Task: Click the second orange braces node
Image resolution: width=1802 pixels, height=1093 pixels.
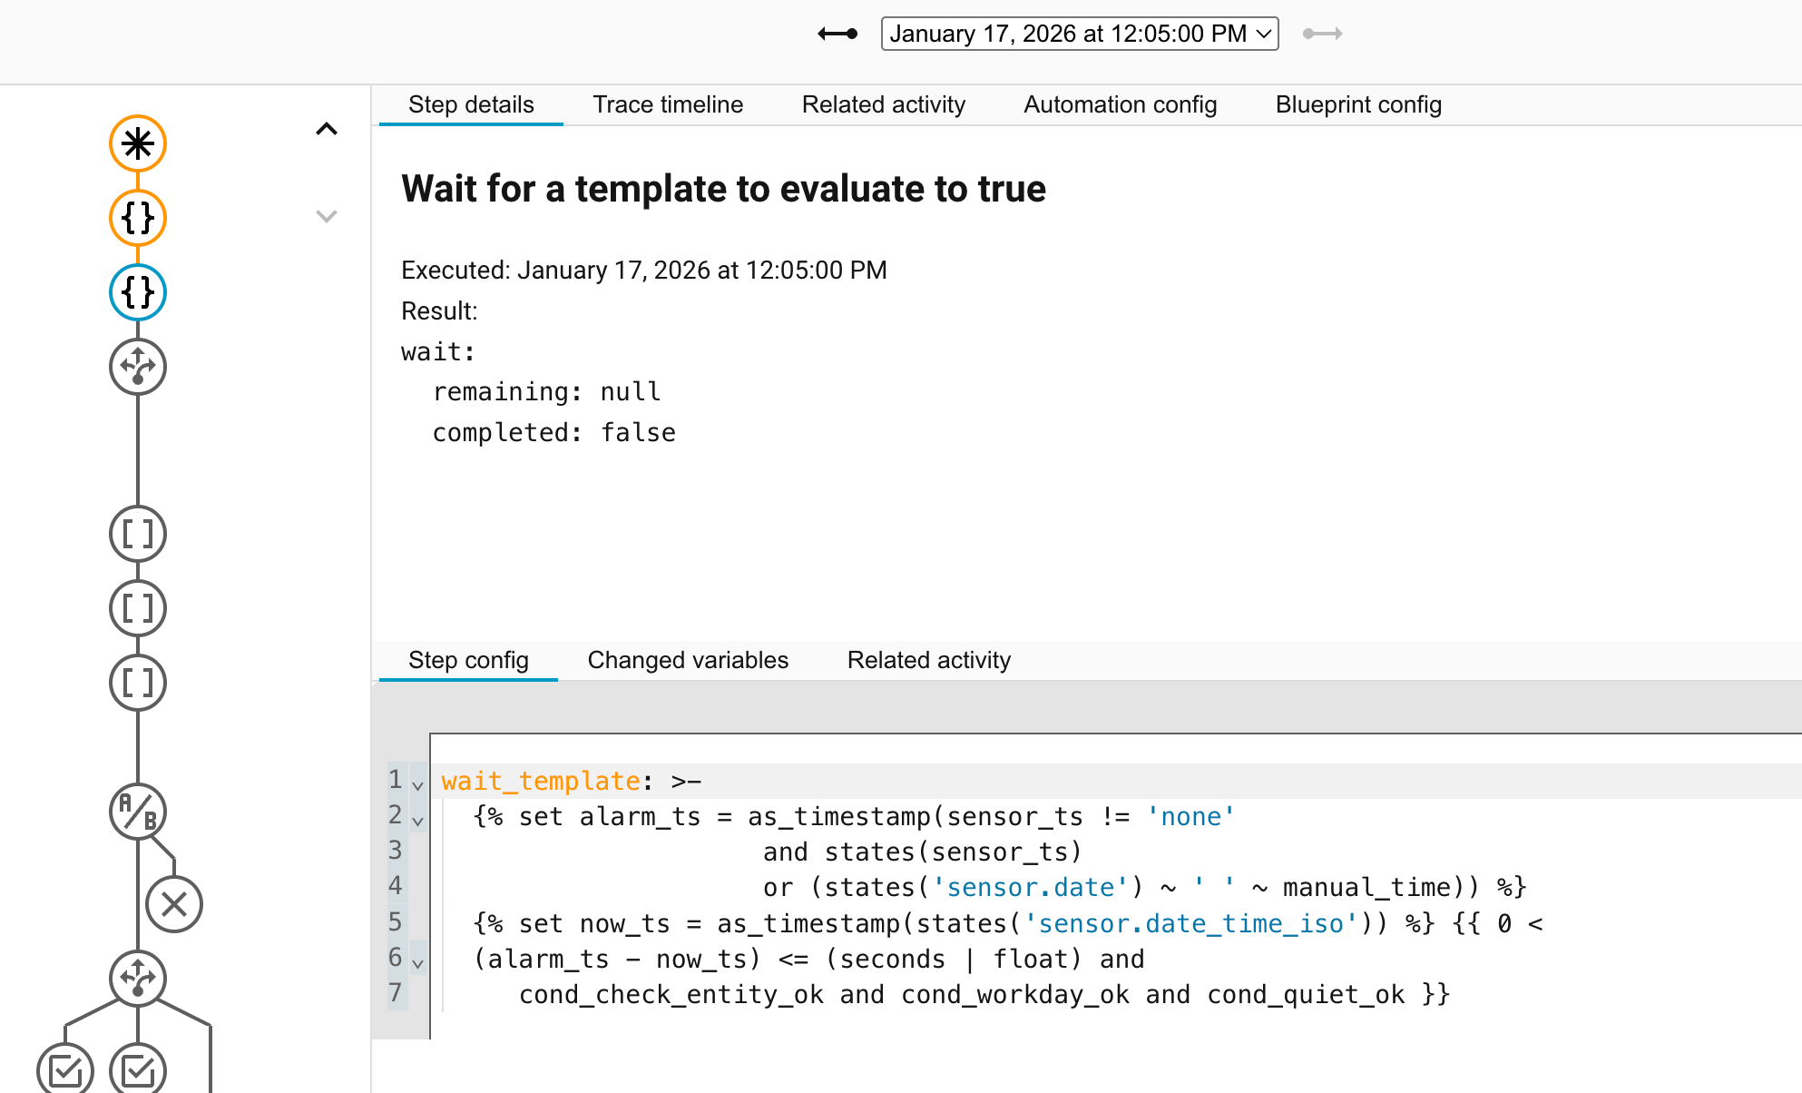Action: 138,218
